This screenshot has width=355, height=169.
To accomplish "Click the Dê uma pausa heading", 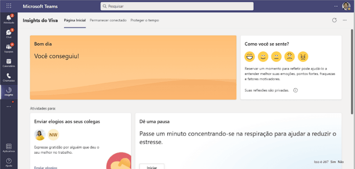I will click(155, 122).
